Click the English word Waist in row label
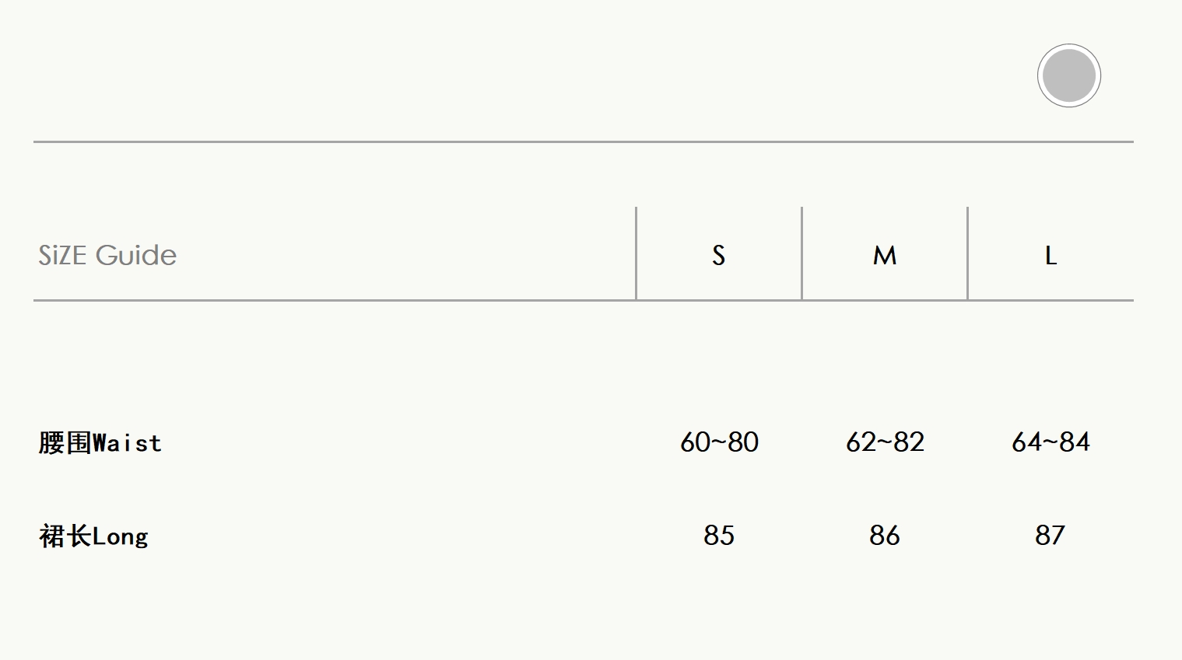 tap(127, 443)
